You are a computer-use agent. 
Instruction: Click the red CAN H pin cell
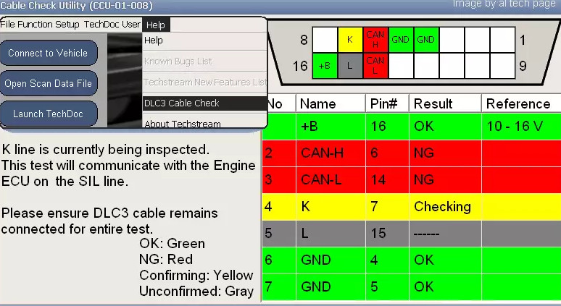(x=375, y=40)
